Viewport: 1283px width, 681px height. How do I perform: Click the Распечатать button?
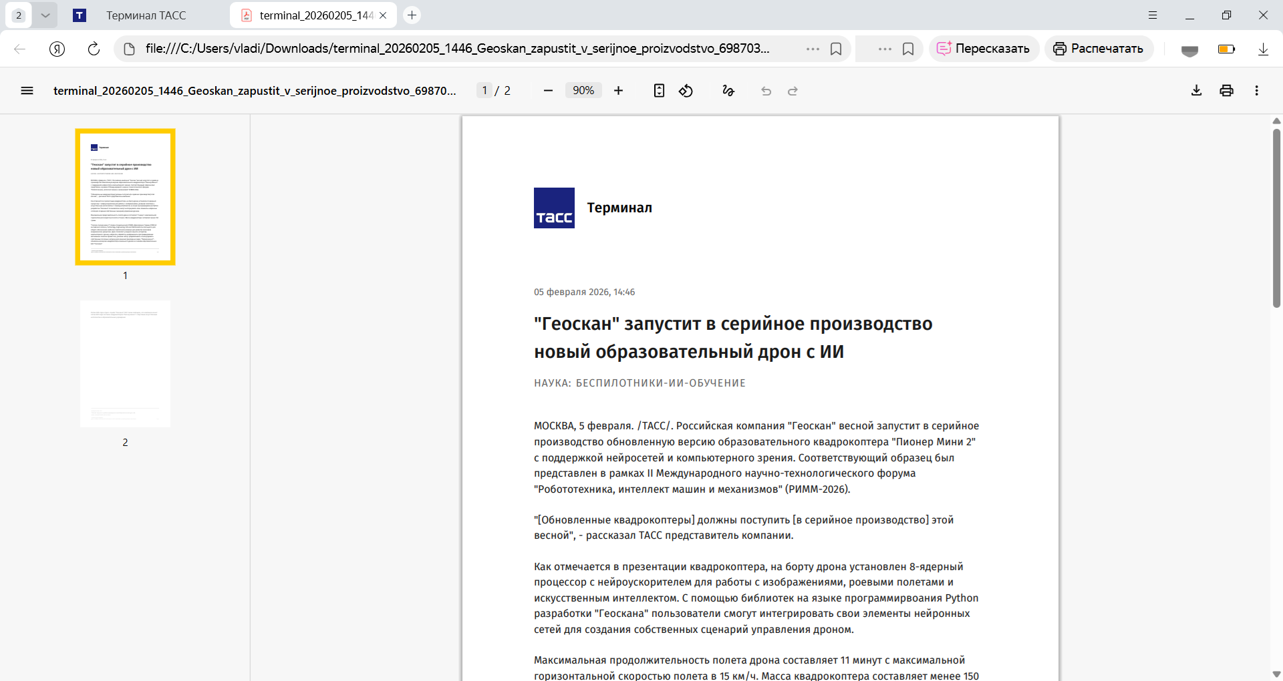[x=1099, y=48]
